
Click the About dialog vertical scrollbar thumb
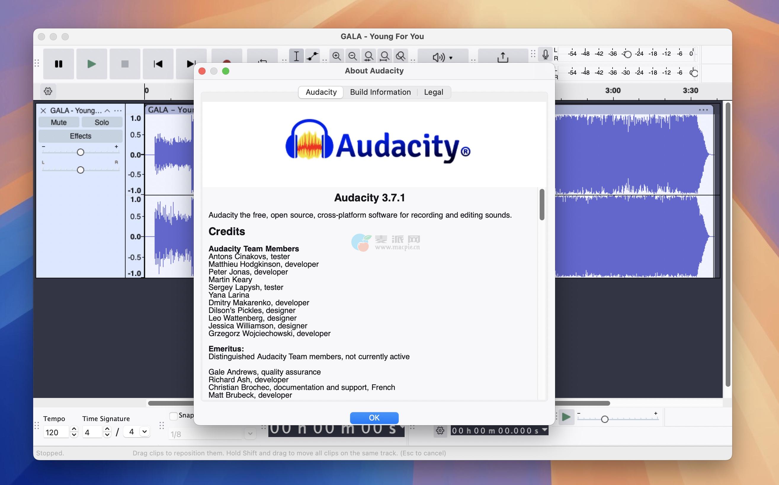[542, 205]
